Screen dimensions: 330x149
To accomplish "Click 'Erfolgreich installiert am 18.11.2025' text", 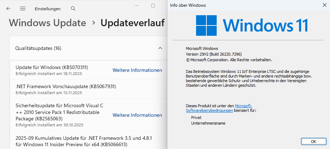I will [x=49, y=74].
